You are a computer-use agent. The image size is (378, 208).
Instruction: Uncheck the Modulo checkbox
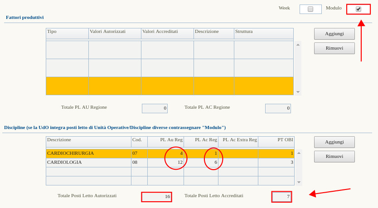[359, 9]
